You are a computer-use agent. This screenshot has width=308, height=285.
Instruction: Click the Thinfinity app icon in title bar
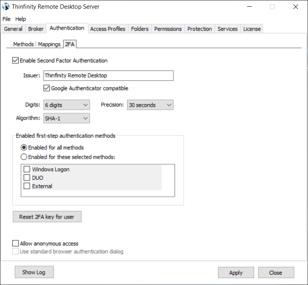point(6,6)
